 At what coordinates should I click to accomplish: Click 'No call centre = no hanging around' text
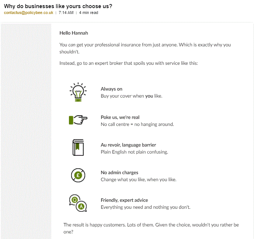(137, 124)
